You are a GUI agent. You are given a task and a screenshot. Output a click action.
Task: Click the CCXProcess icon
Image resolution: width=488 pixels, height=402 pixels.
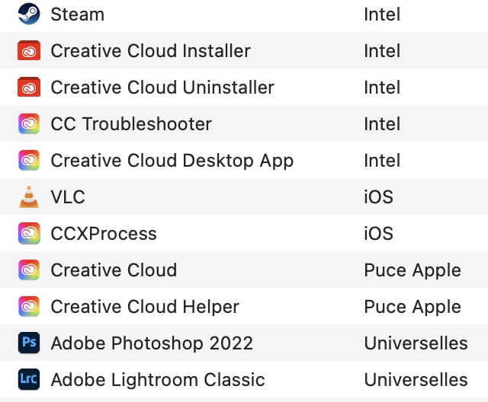point(29,234)
